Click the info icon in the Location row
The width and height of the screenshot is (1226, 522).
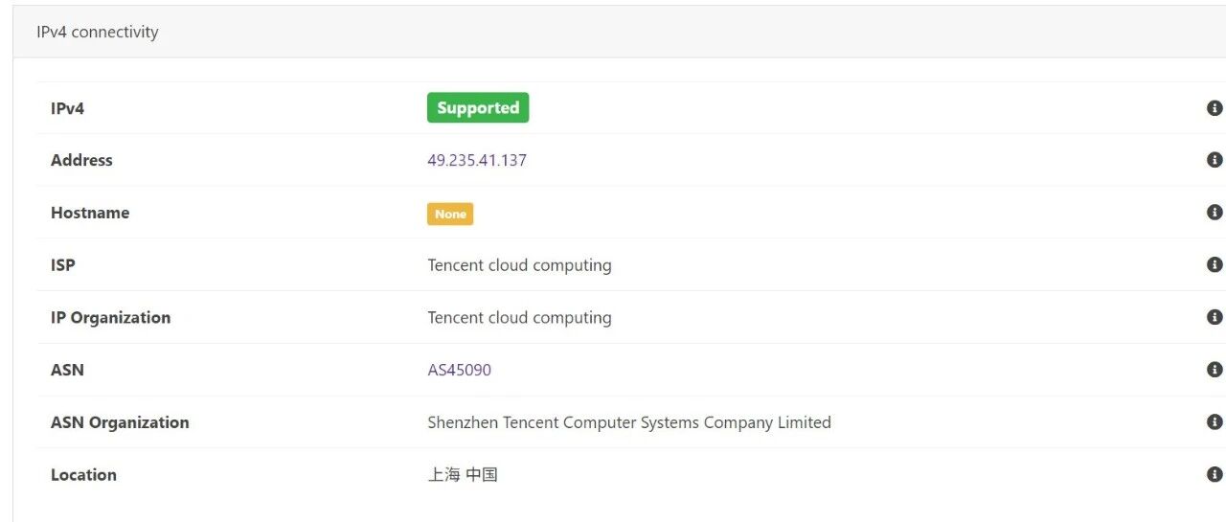coord(1215,474)
